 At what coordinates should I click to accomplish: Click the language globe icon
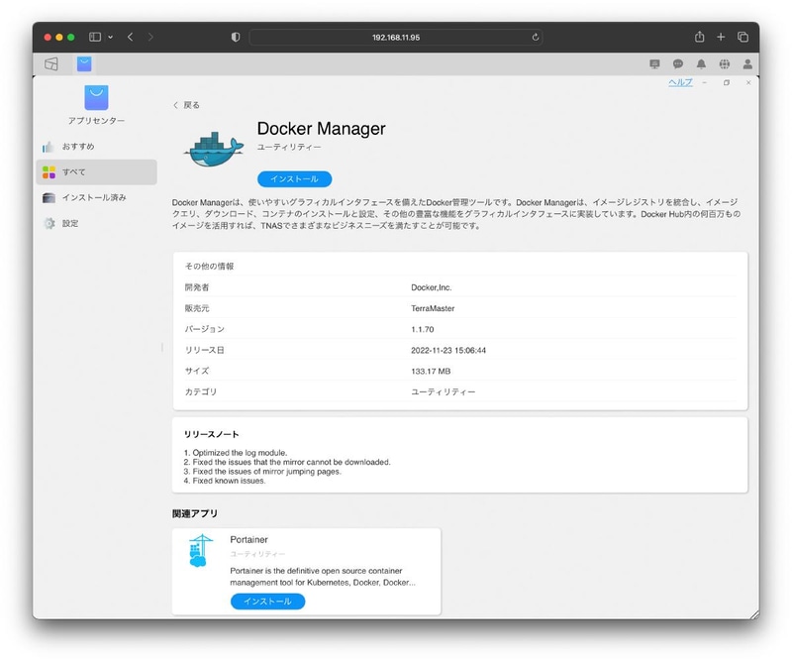tap(727, 63)
